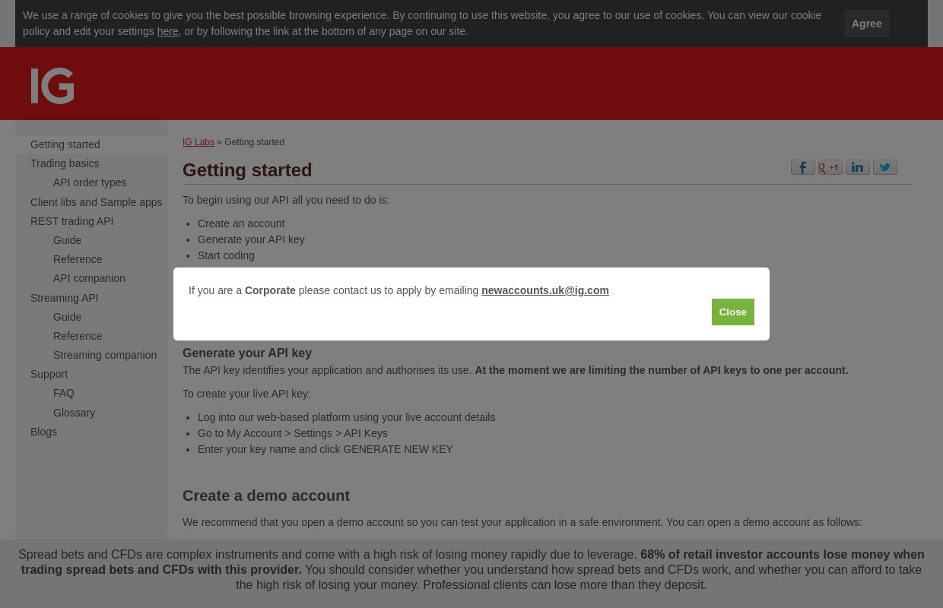The image size is (943, 608).
Task: Go to Blogs in sidebar
Action: coord(44,432)
